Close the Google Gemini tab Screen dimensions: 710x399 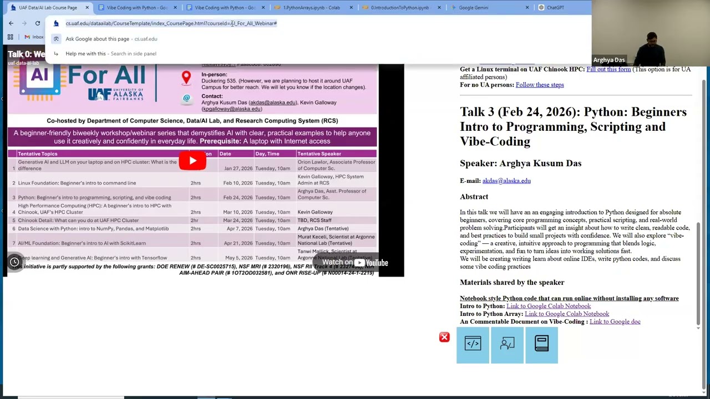tap(527, 8)
